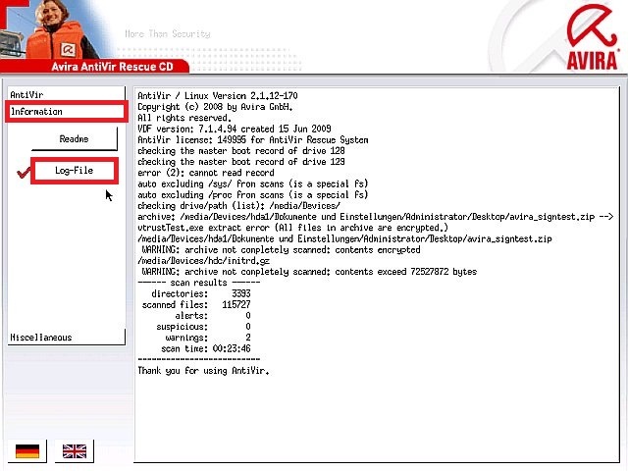Image resolution: width=628 pixels, height=471 pixels.
Task: Click the 'vtrustTest.exe extract error' line
Action: click(292, 228)
